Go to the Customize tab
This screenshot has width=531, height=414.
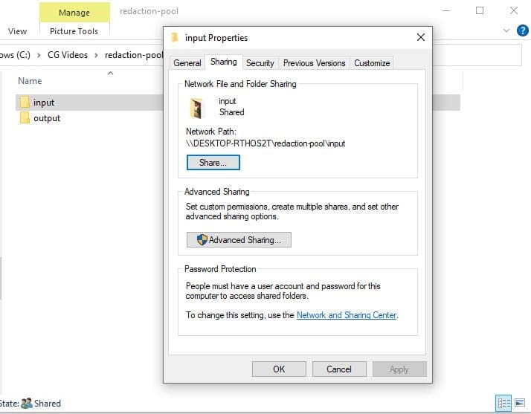click(372, 63)
